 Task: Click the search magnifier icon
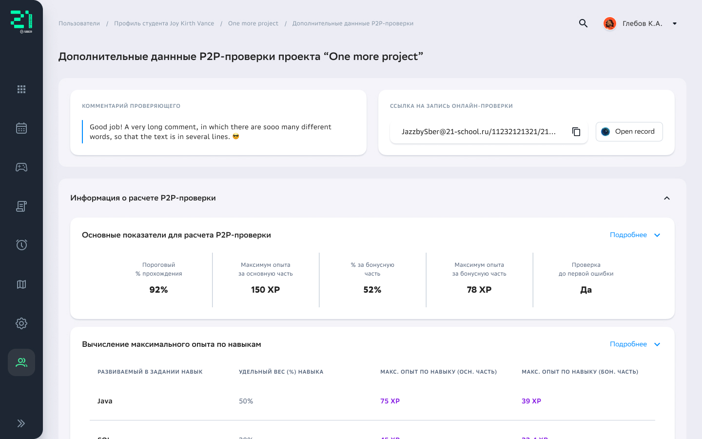click(x=583, y=23)
